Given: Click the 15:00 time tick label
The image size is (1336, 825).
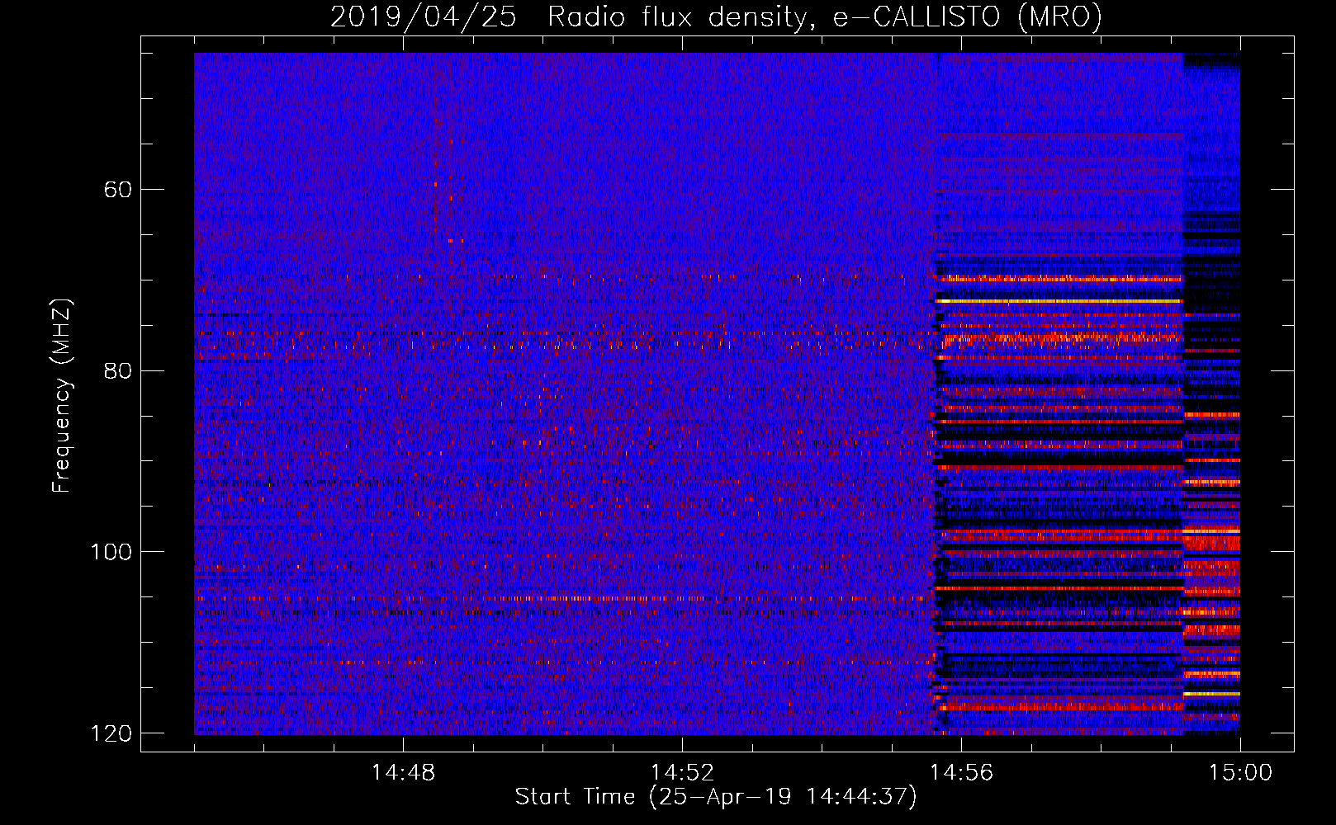Looking at the screenshot, I should pyautogui.click(x=1240, y=773).
